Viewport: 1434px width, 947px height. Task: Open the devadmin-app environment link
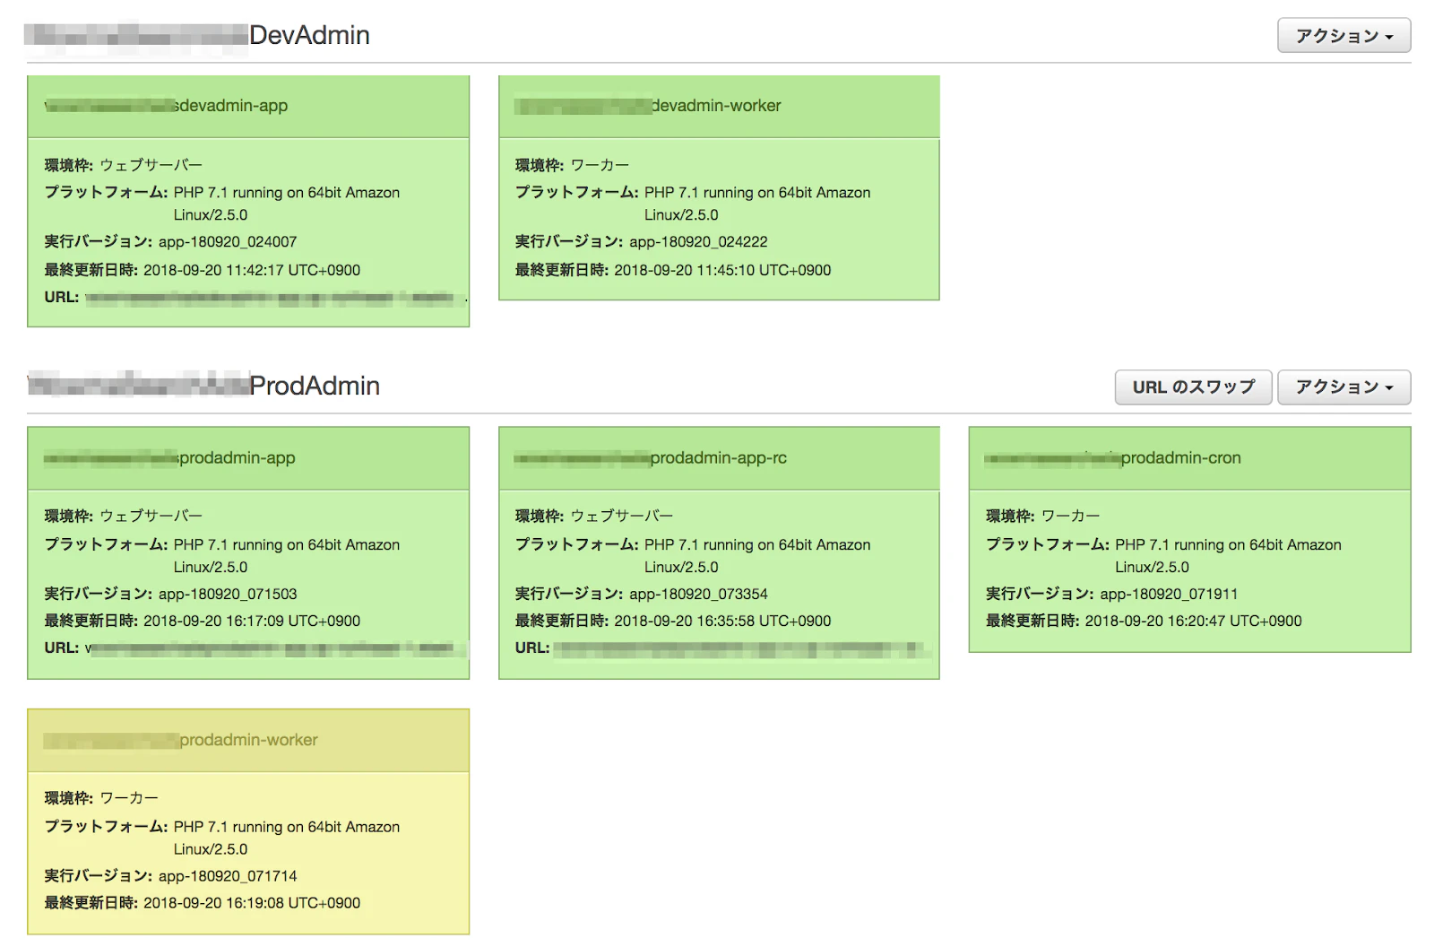pos(167,106)
